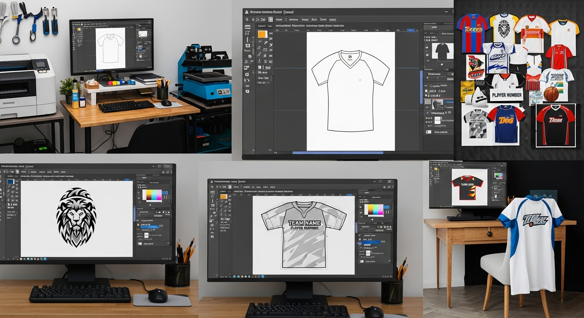The height and width of the screenshot is (318, 584).
Task: Open the app icon in the title bar
Action: click(246, 12)
